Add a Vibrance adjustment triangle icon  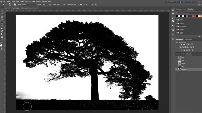tap(192, 44)
